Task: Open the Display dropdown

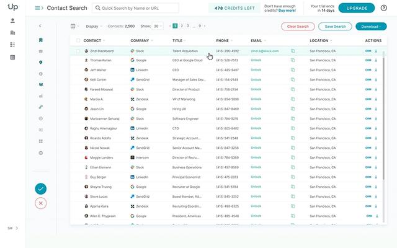Action: (94, 26)
